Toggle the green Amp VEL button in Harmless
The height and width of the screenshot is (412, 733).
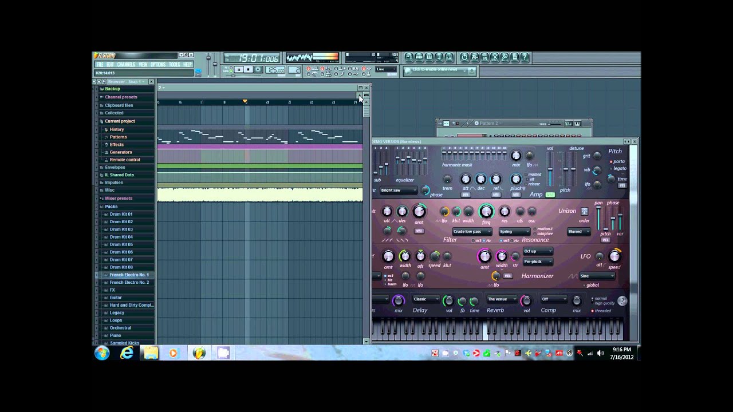pos(550,195)
